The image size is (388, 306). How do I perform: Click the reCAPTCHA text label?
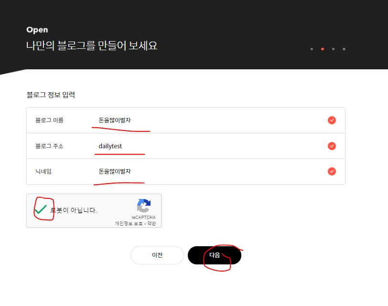(x=143, y=218)
